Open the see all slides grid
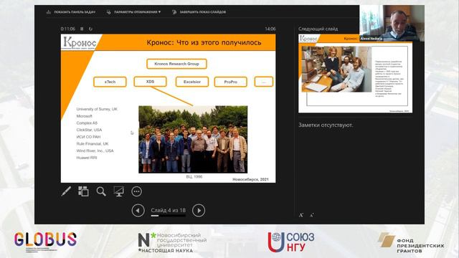This screenshot has width=459, height=258. [x=83, y=191]
